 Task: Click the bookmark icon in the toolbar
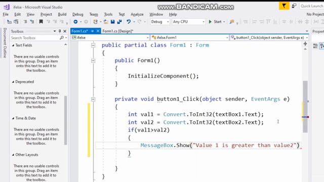(x=41, y=21)
